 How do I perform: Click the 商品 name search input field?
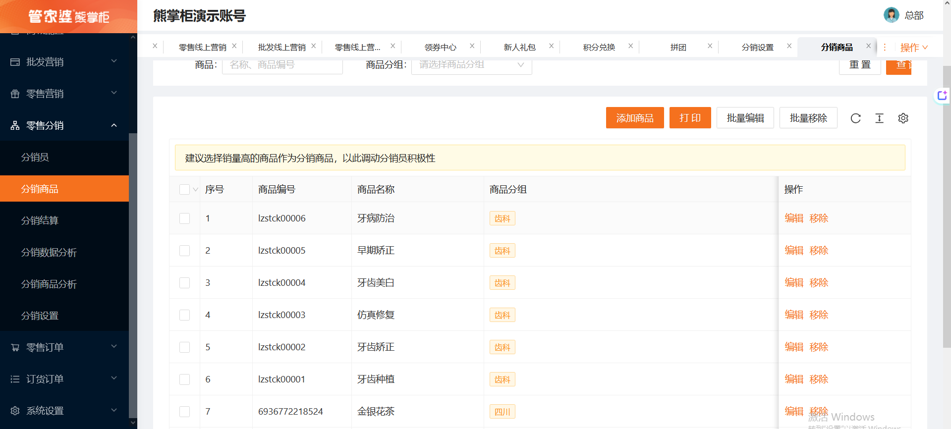coord(282,65)
